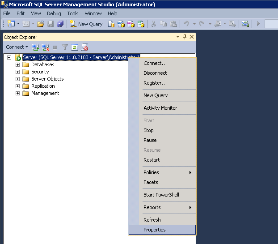Image resolution: width=278 pixels, height=244 pixels.
Task: Click the Navigate Backward icon
Action: 218,24
